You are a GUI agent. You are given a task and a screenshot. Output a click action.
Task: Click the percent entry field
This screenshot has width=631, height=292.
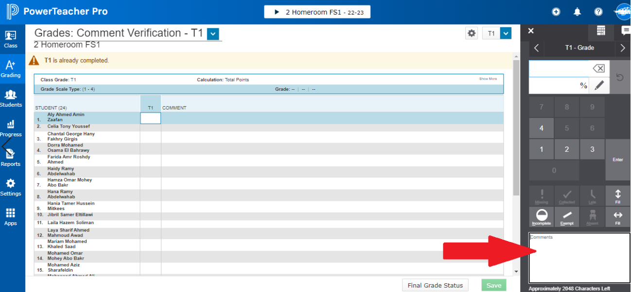click(x=559, y=86)
